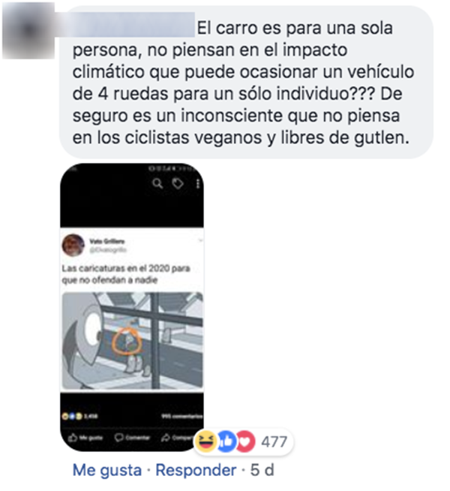This screenshot has height=491, width=450.
Task: Click the Compartir share arrow in embedded screenshot
Action: click(x=178, y=438)
